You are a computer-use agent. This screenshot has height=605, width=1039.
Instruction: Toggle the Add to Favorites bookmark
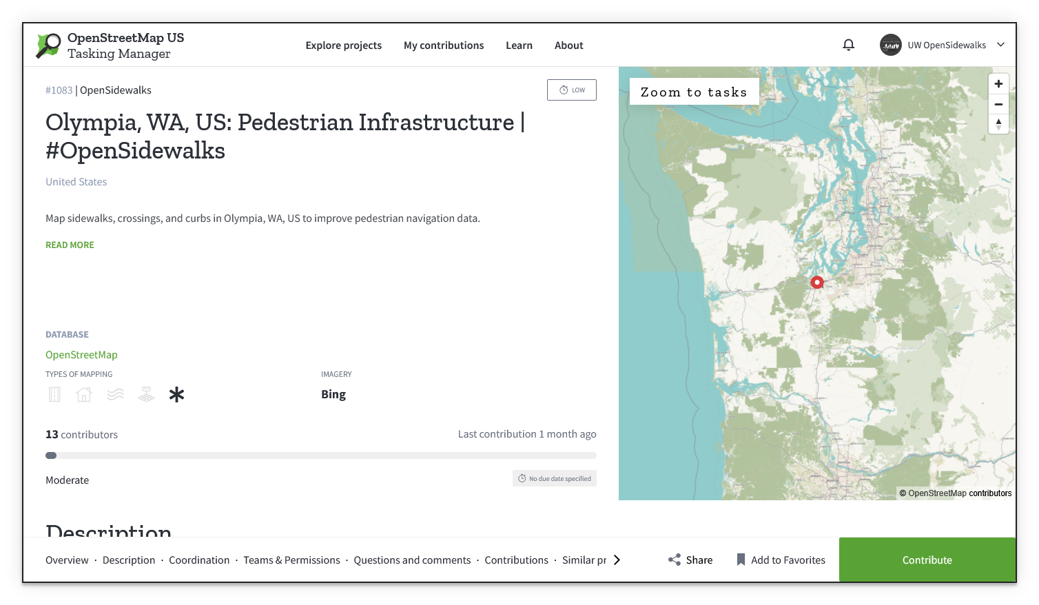coord(781,560)
